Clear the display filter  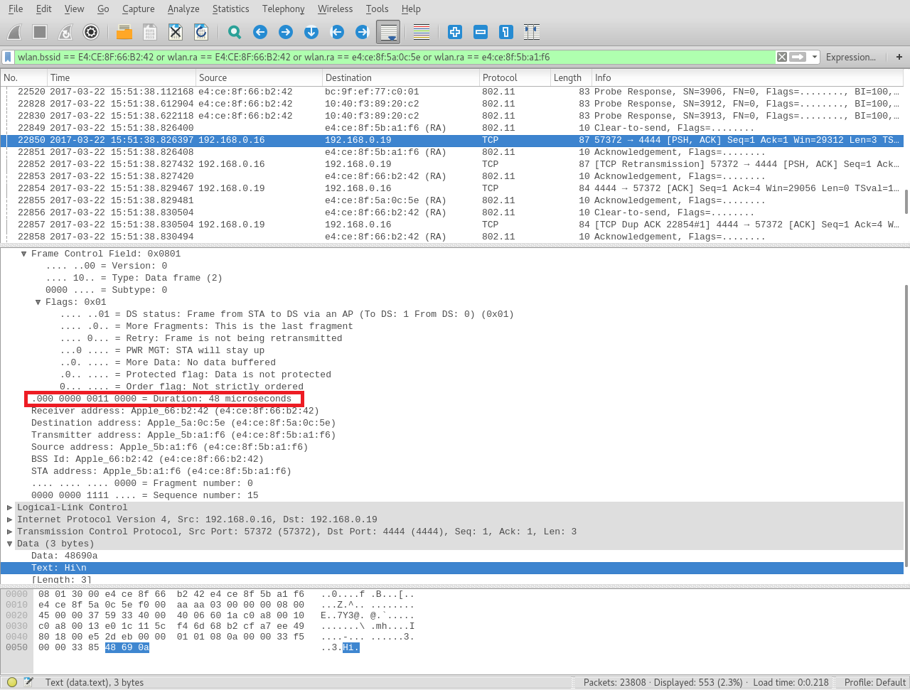(782, 57)
